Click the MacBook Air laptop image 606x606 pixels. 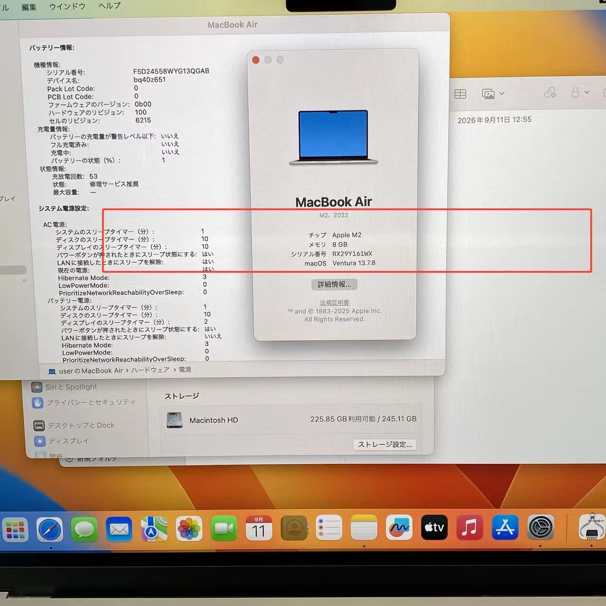pyautogui.click(x=334, y=138)
